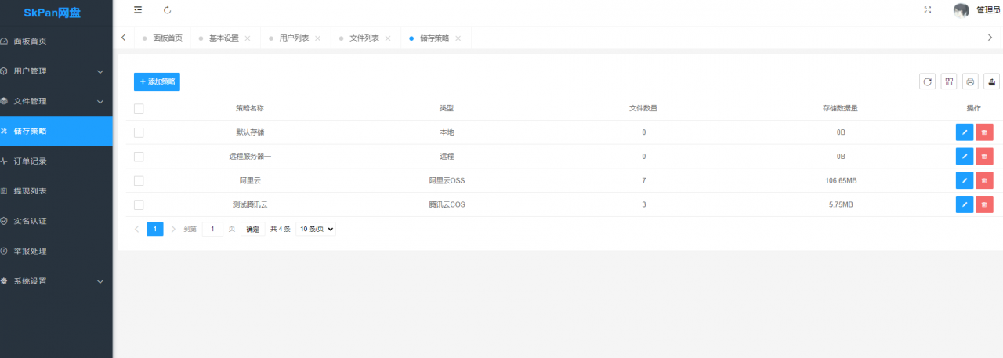Screen dimensions: 1003x358
Task: Open the column filter grid icon
Action: coord(949,81)
